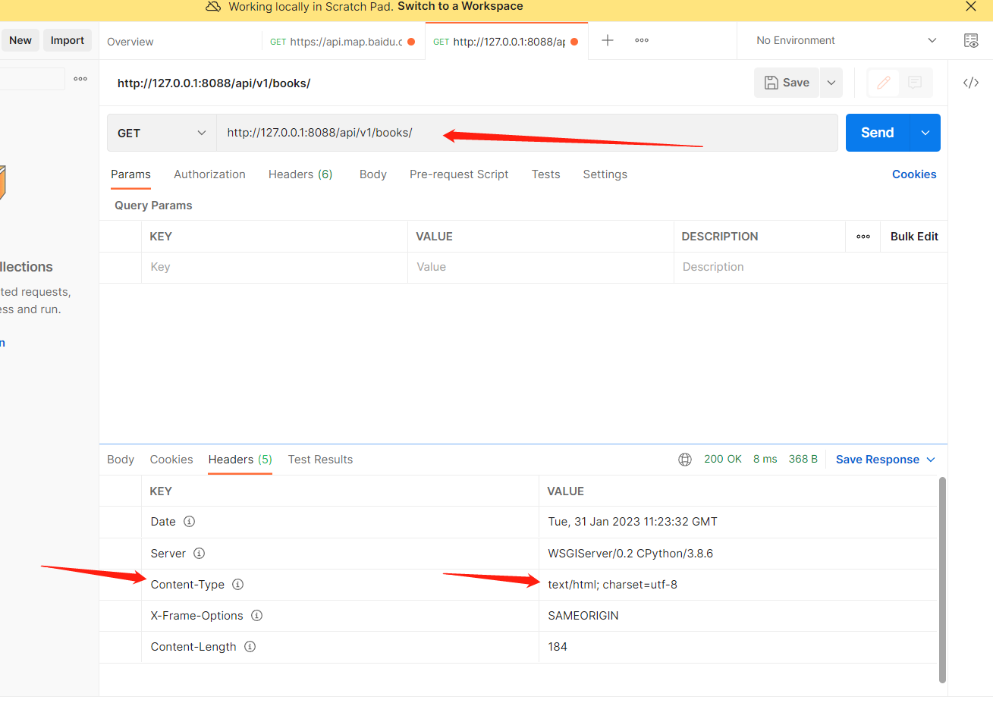The width and height of the screenshot is (993, 703).
Task: Select the Date value Tue, 31 Jan 2023
Action: (633, 522)
